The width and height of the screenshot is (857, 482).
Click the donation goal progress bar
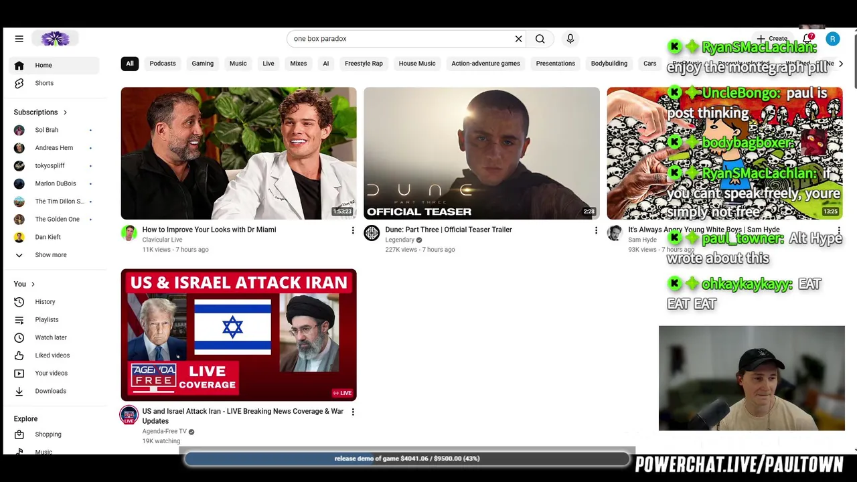407,459
